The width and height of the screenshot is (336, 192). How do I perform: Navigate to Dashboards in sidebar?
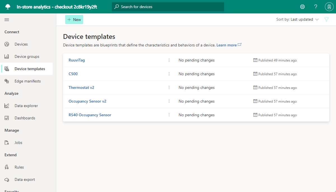(25, 118)
